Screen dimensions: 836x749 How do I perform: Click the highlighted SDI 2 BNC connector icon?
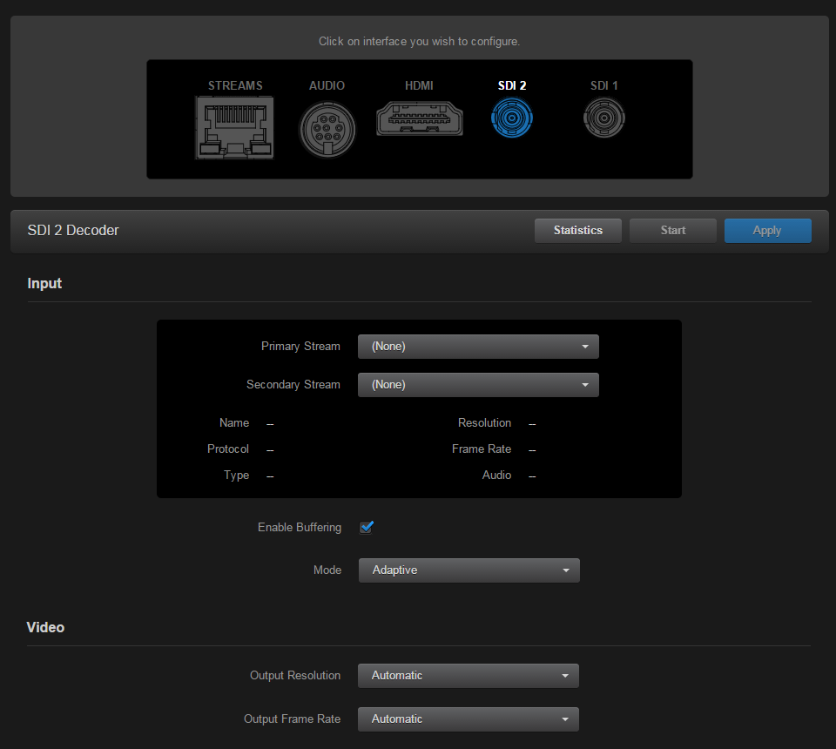click(x=511, y=118)
